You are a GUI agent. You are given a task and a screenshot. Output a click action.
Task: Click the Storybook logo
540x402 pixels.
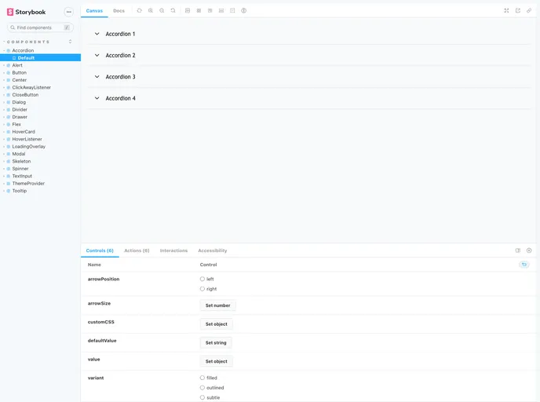pyautogui.click(x=26, y=12)
